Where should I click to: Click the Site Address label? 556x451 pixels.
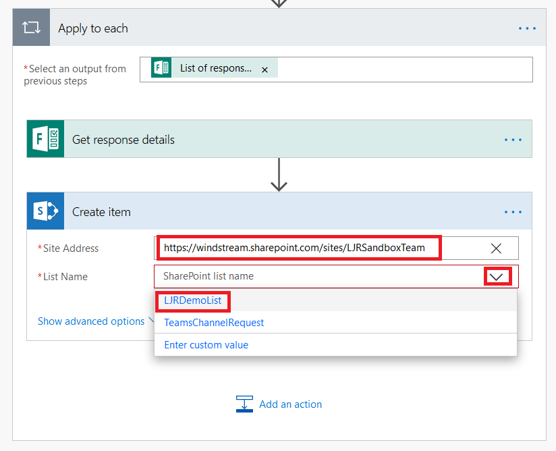click(x=71, y=248)
